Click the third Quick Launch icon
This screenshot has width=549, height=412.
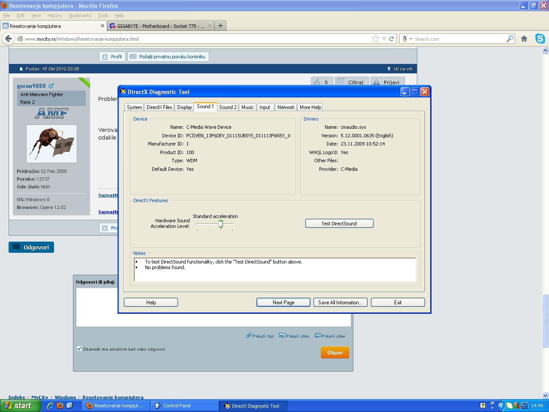point(70,405)
